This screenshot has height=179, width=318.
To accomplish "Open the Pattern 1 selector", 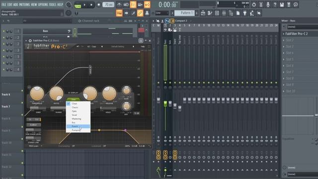I will (184, 13).
